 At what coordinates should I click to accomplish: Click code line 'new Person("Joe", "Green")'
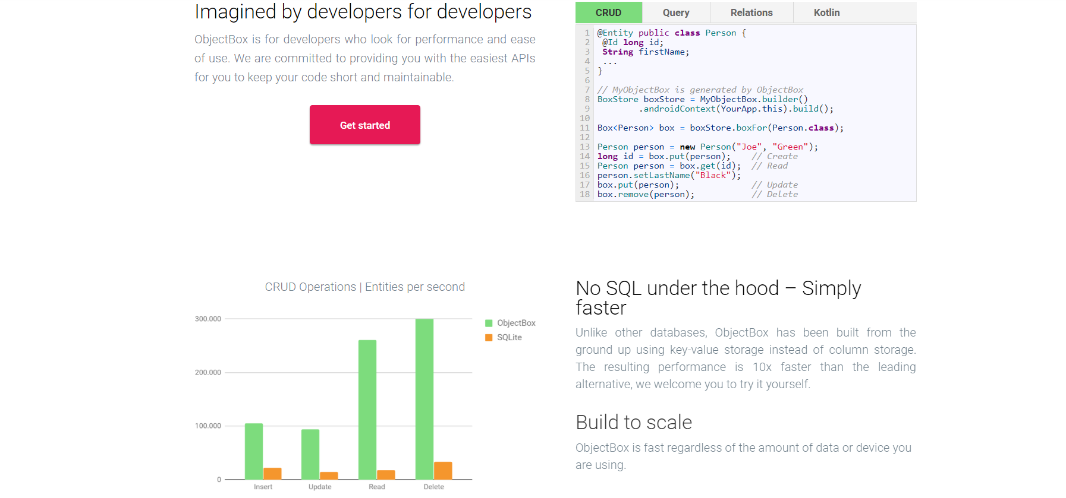pyautogui.click(x=707, y=147)
